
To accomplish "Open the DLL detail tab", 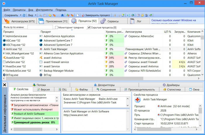I will (63, 90).
